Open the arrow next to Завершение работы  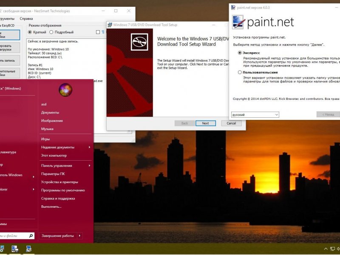tap(79, 236)
